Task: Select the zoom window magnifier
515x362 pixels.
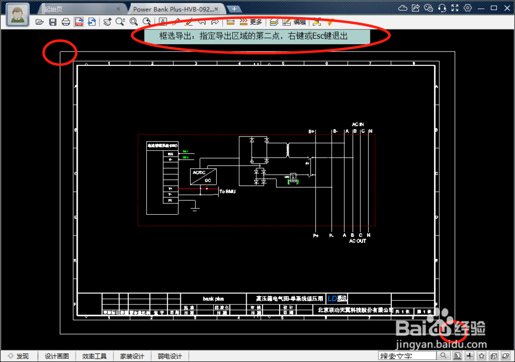Action: click(x=133, y=22)
